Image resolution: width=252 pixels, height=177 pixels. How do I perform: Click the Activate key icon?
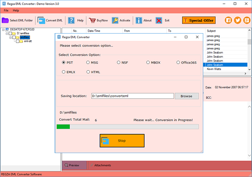point(115,20)
